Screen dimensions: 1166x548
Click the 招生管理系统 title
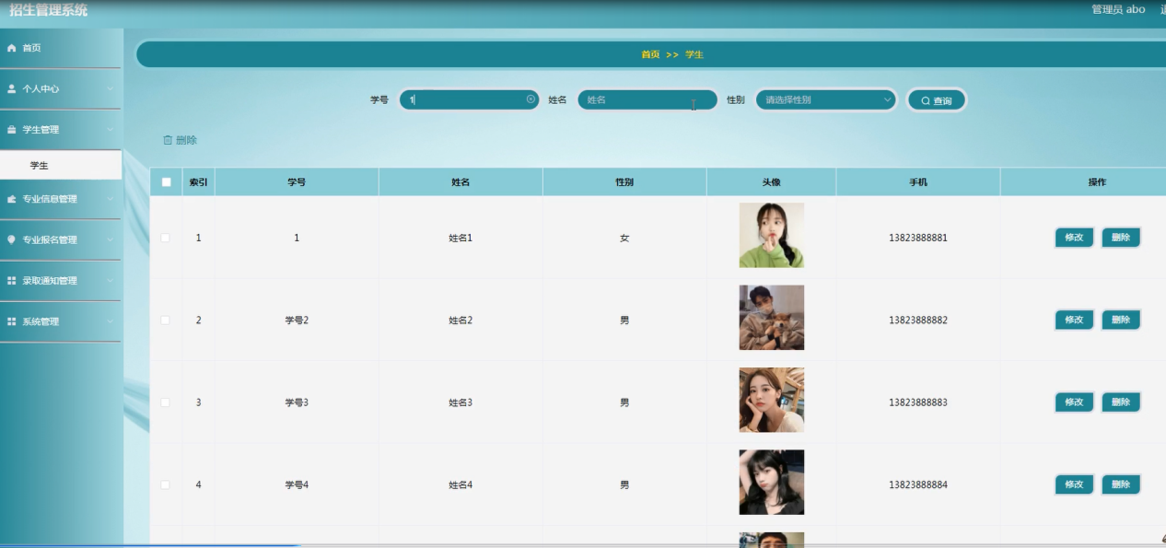click(x=49, y=10)
